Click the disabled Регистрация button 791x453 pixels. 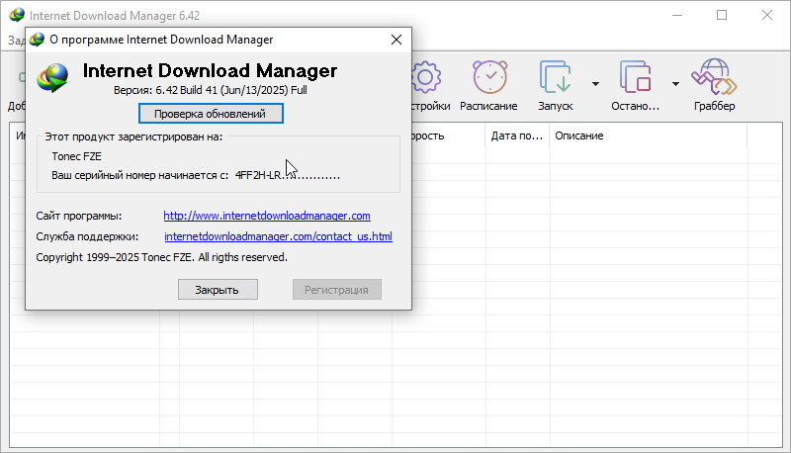pos(336,290)
